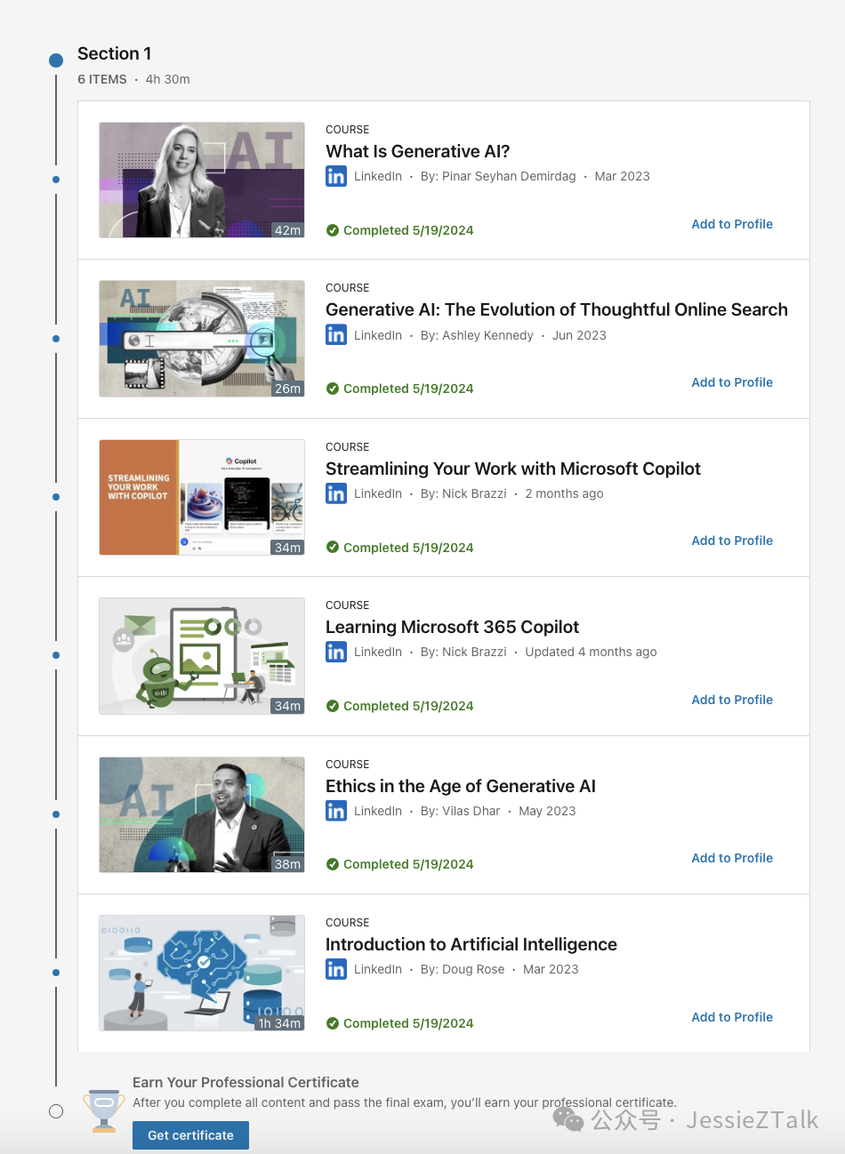The image size is (845, 1154).
Task: Click the Updated 4 months ago text
Action: pos(591,652)
